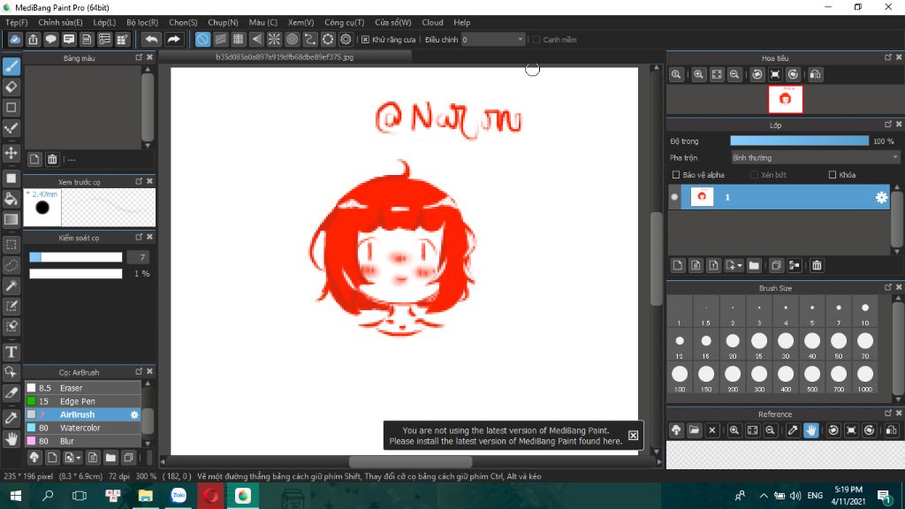This screenshot has height=509, width=905.
Task: Select the Eraser tool in left toolbar
Action: [x=11, y=87]
